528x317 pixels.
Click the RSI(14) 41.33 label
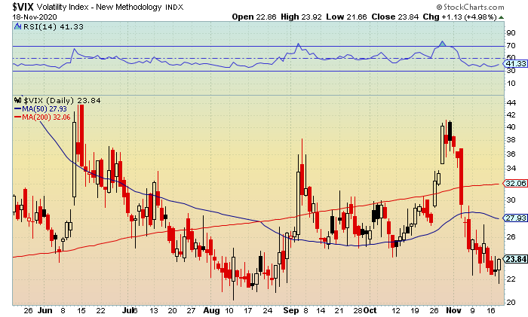pyautogui.click(x=54, y=27)
